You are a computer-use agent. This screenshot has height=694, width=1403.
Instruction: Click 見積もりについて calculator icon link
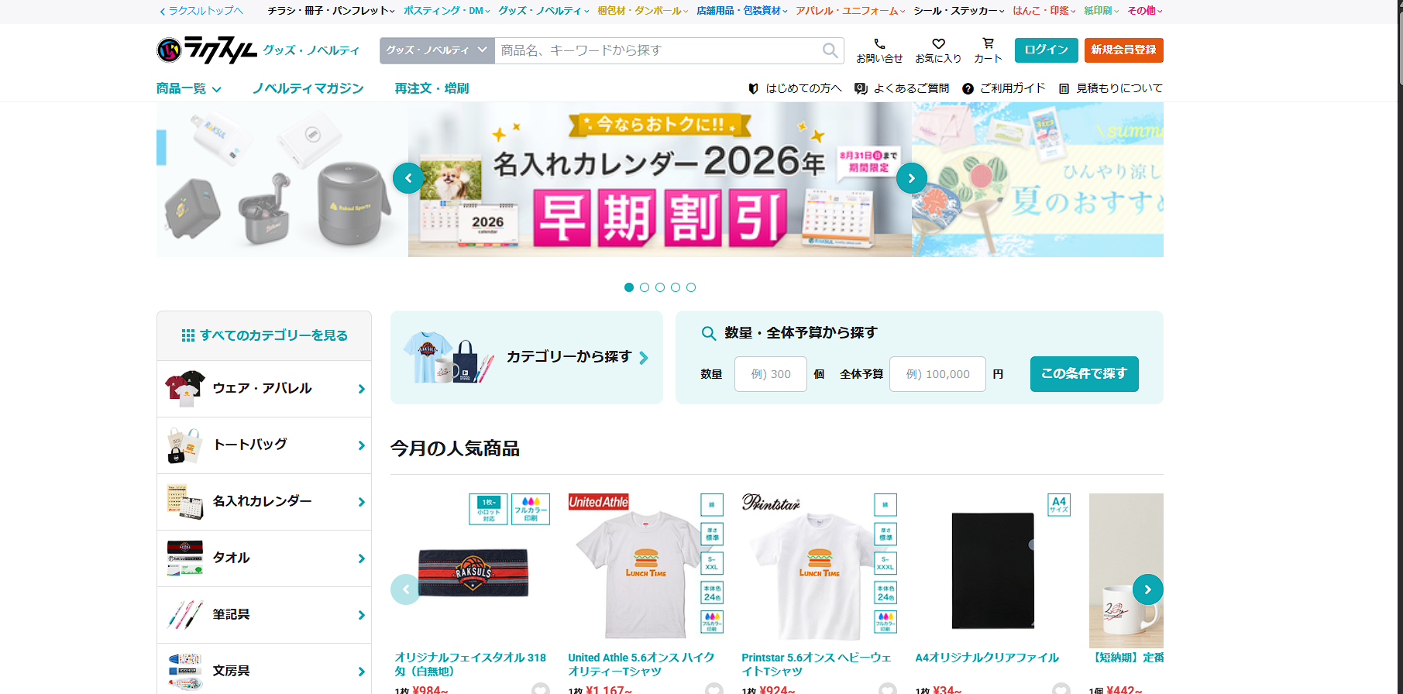[1064, 88]
